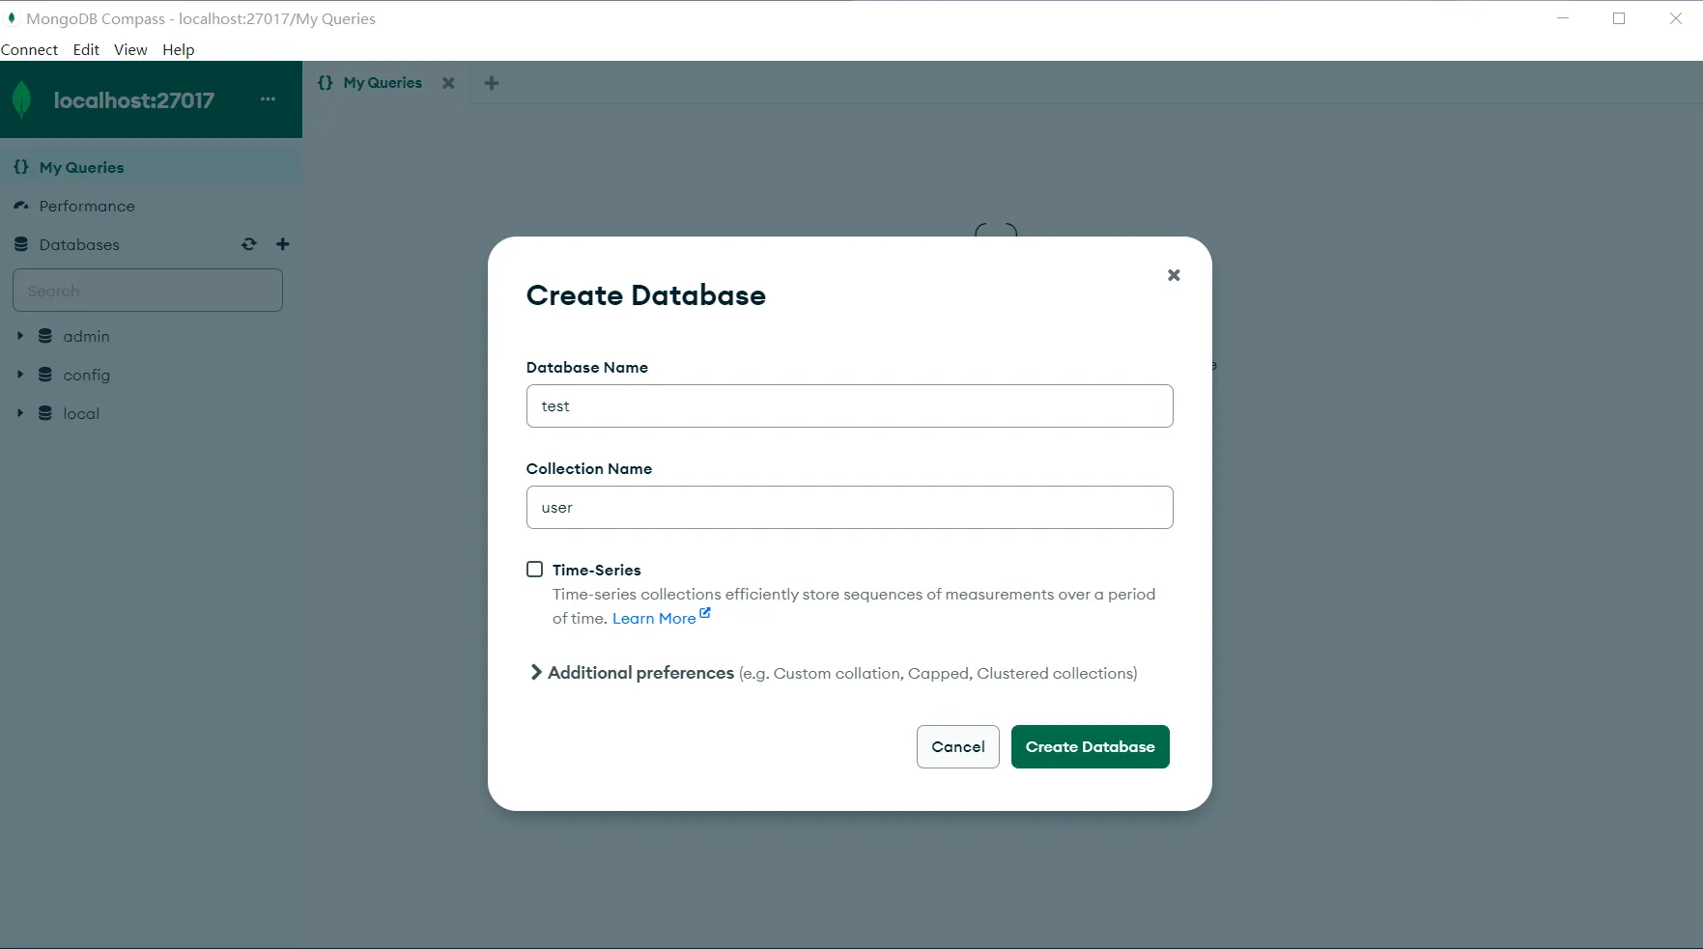Expand Additional preferences section
This screenshot has width=1703, height=949.
click(x=536, y=673)
